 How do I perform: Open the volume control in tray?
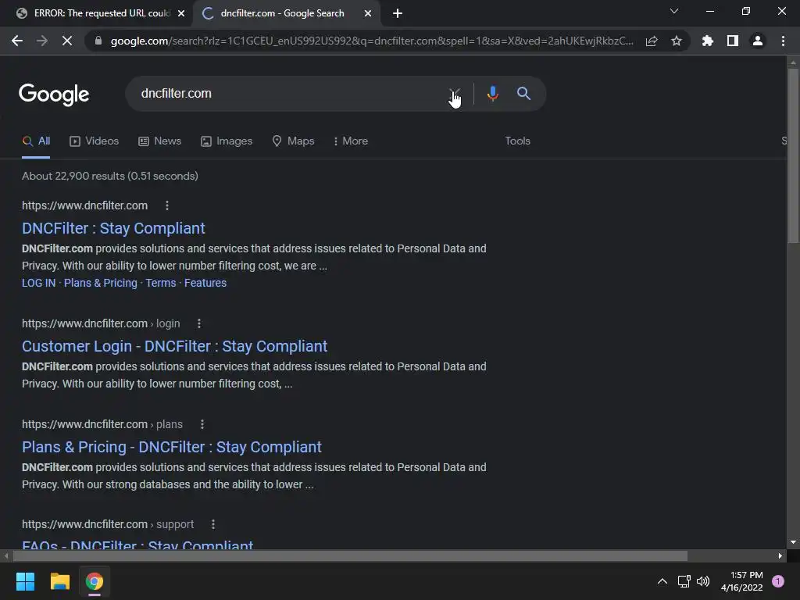[x=703, y=581]
